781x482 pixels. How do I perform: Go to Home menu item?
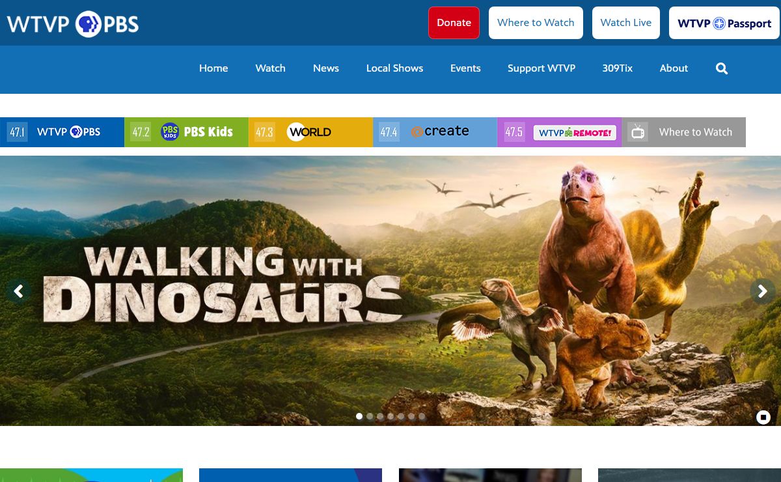[213, 68]
